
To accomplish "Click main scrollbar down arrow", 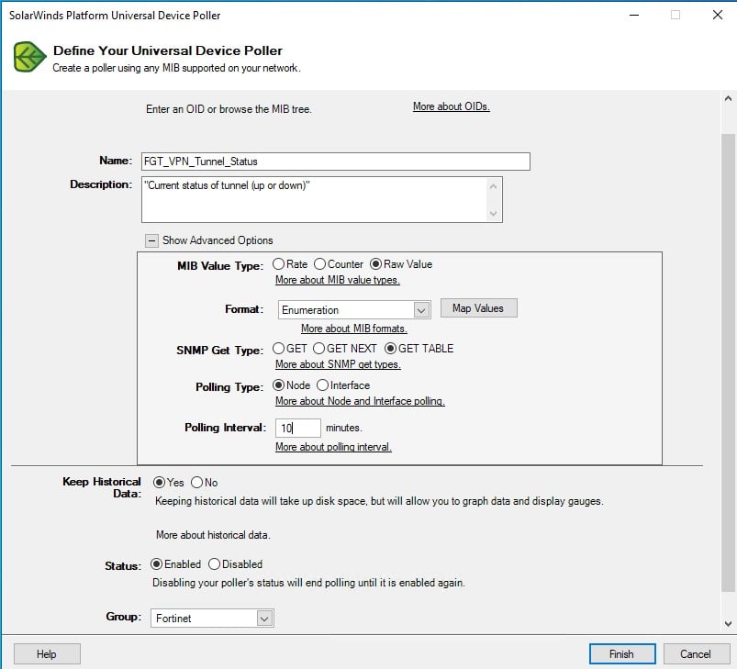I will [x=728, y=624].
